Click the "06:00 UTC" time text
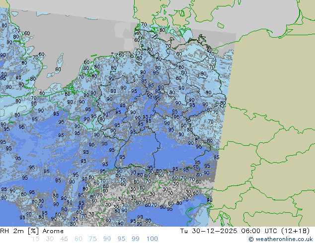Image resolution: width=315 pixels, height=243 pixels. (259, 231)
